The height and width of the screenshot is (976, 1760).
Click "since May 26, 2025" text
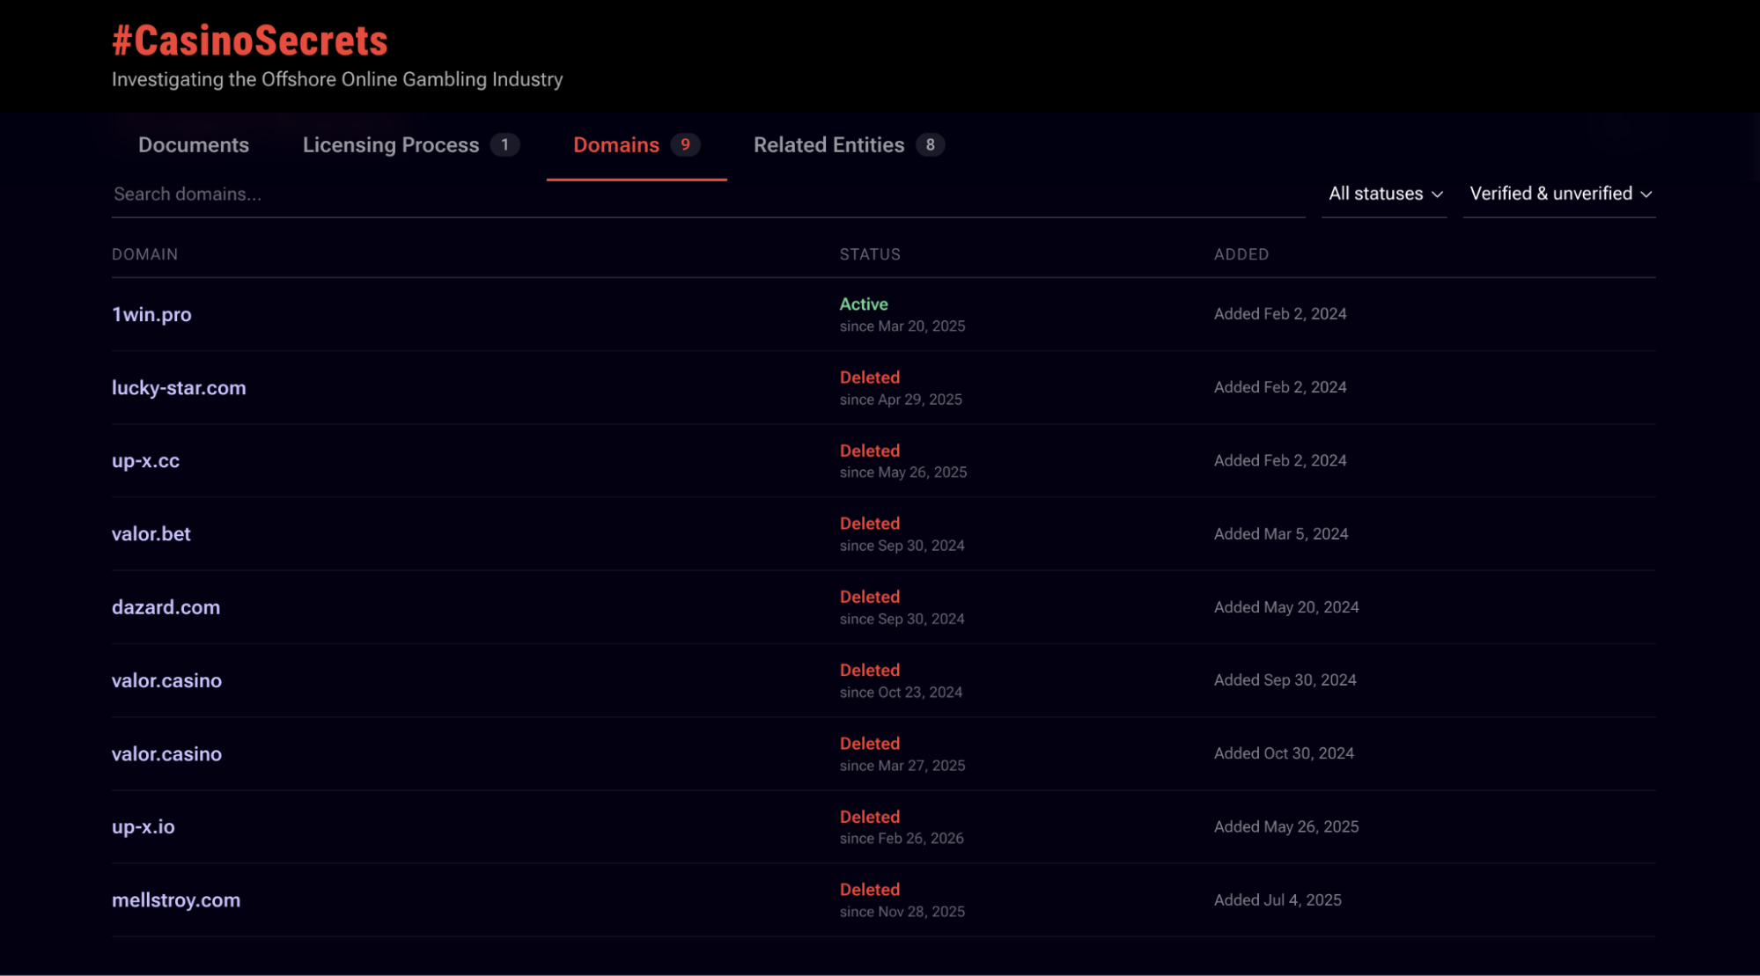coord(903,473)
